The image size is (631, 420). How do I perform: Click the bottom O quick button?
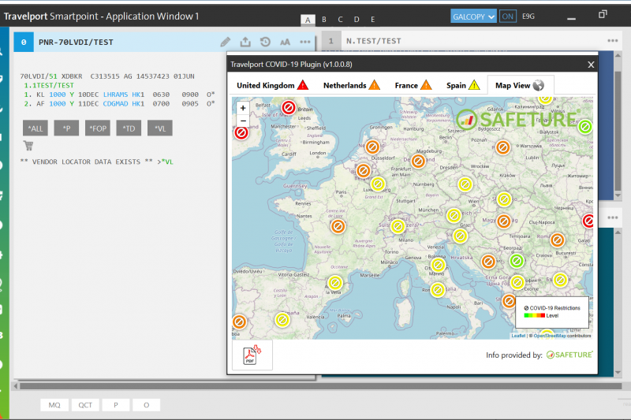[x=147, y=405]
